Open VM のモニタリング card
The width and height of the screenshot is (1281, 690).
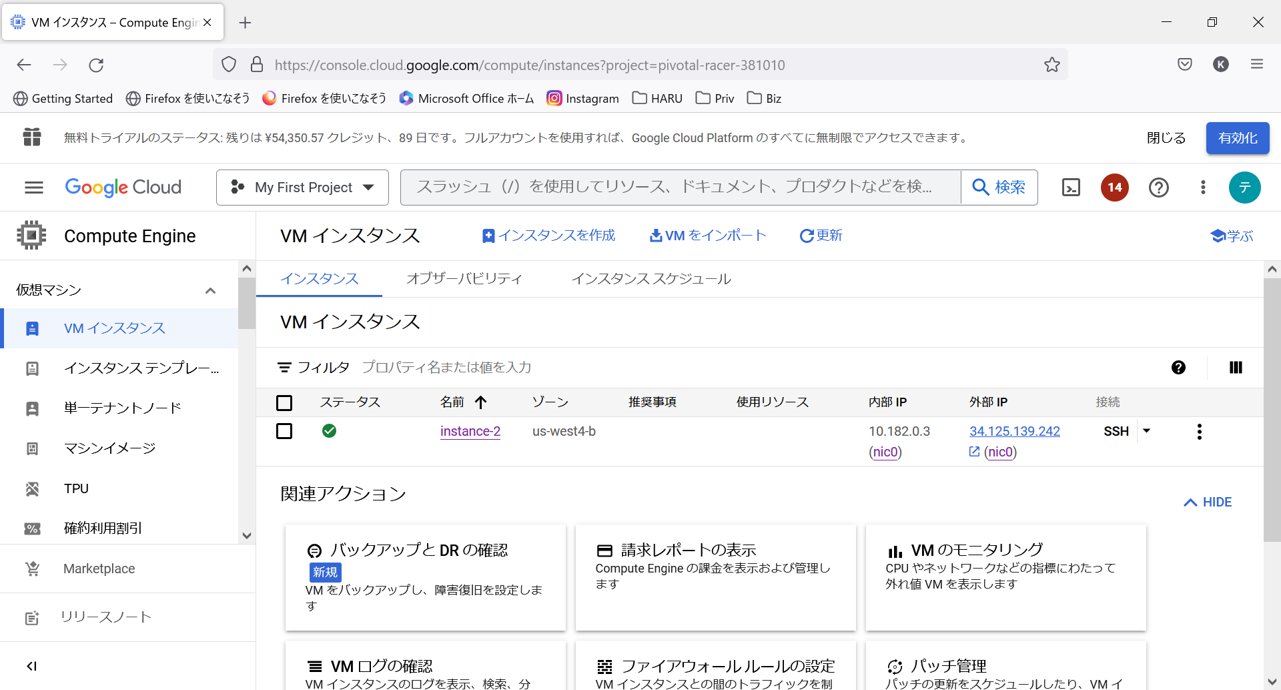tap(1005, 578)
